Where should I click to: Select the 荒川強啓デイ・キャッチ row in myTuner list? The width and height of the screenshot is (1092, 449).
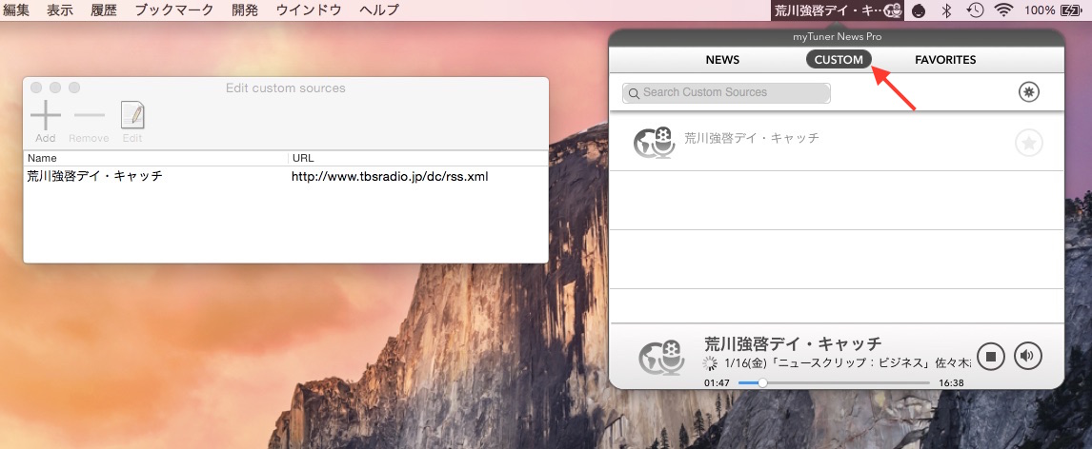tap(837, 142)
